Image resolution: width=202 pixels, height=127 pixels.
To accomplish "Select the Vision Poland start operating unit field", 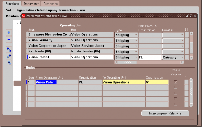I will tap(49, 57).
